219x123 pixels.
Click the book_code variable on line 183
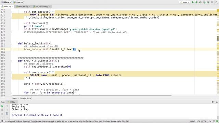(x=31, y=49)
